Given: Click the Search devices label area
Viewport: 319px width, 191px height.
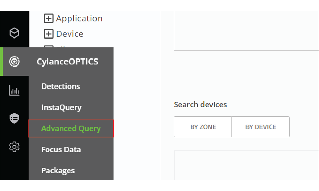Looking at the screenshot, I should [200, 105].
